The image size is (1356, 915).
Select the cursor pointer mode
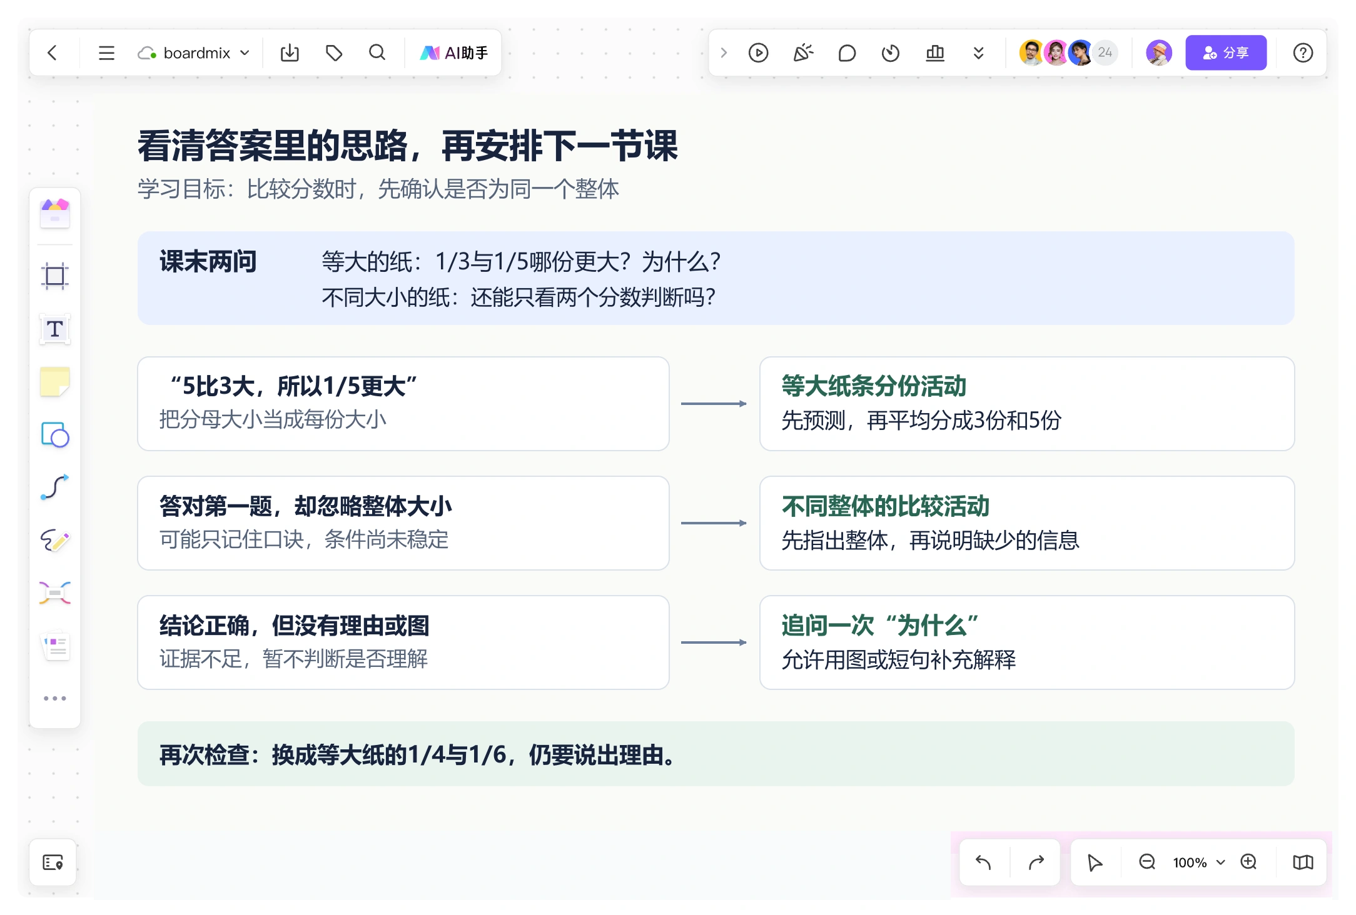(1095, 862)
